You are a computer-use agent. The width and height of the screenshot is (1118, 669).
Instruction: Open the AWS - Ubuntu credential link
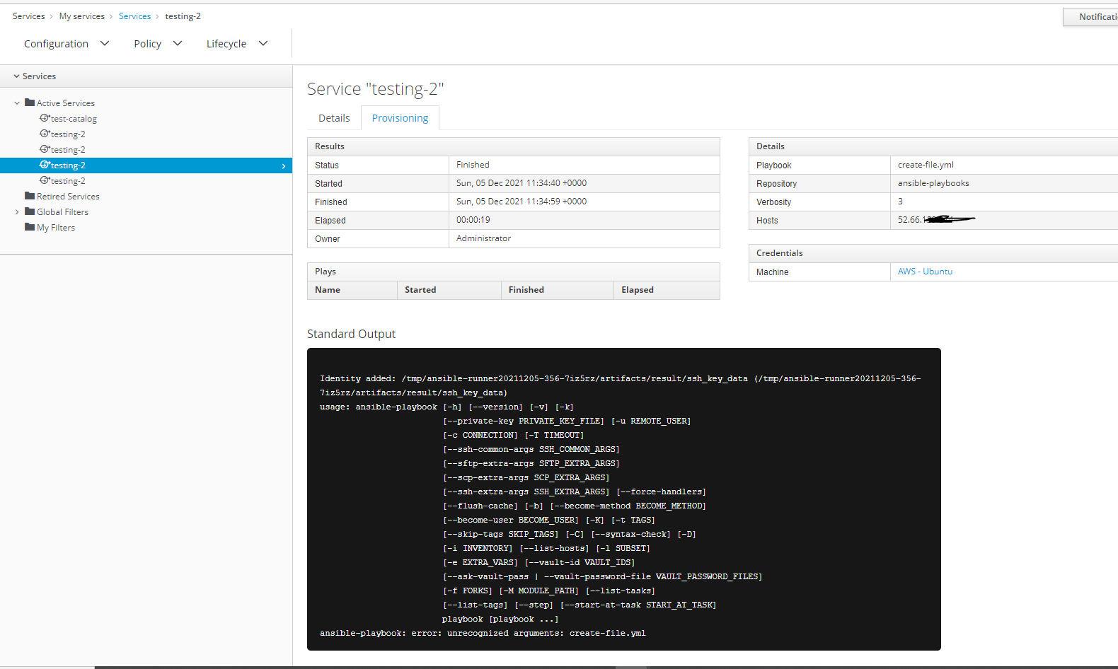925,272
